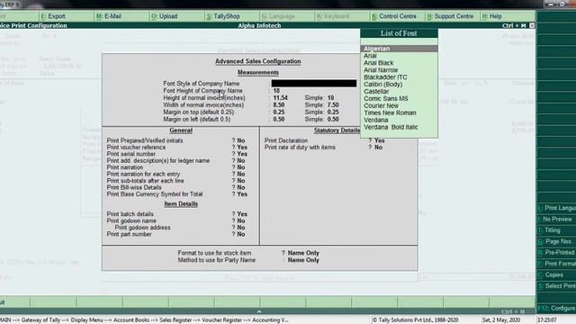Viewport: 576px width, 324px height.
Task: Edit Simple invoice width value 7.50
Action: click(333, 105)
